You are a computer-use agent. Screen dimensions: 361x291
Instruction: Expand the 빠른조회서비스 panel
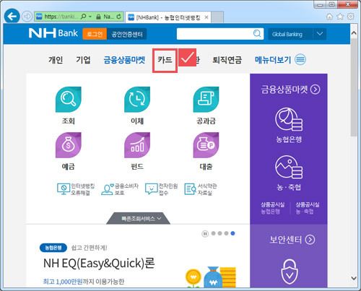(x=138, y=219)
